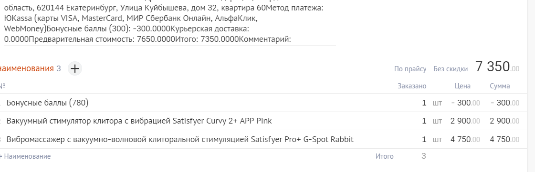Select the Satisfyer Curvy 2+ APP Pink item

139,121
